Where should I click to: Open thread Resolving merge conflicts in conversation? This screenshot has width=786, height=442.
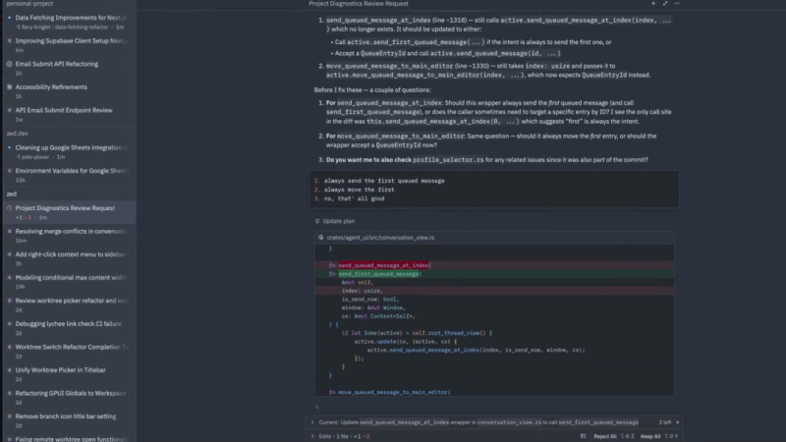(69, 236)
